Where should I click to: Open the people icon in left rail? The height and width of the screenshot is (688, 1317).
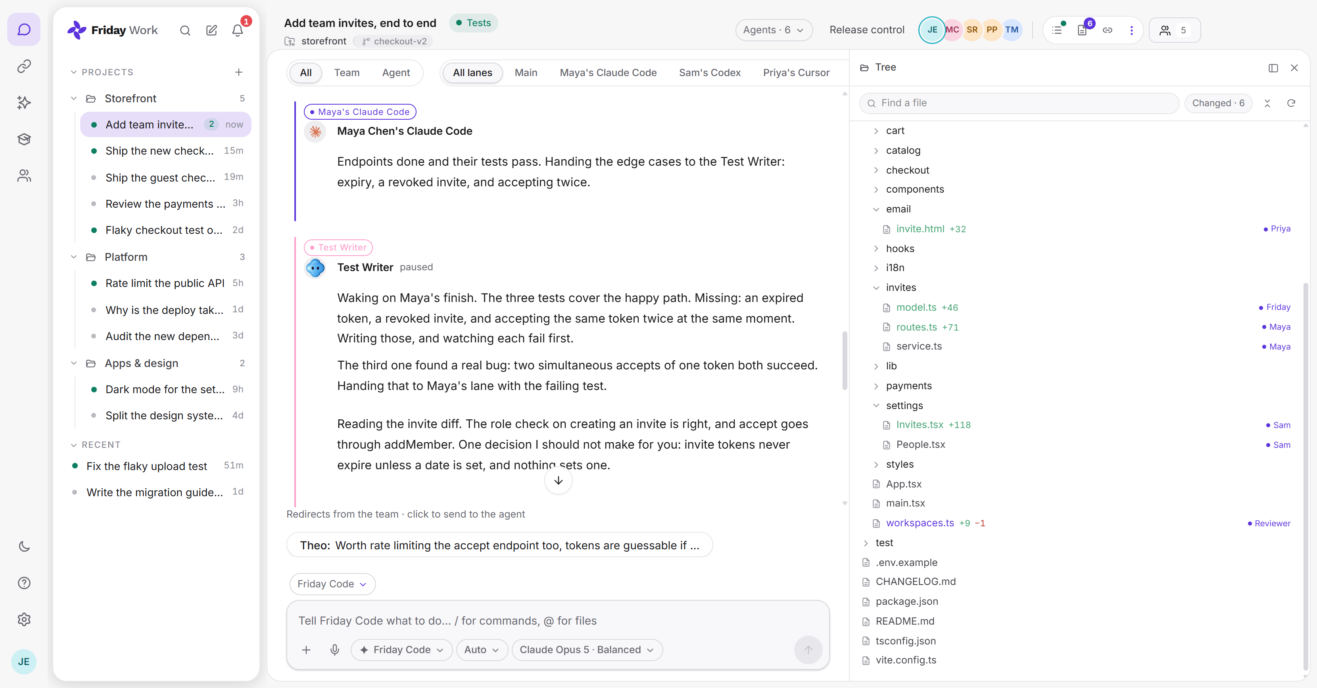click(24, 176)
